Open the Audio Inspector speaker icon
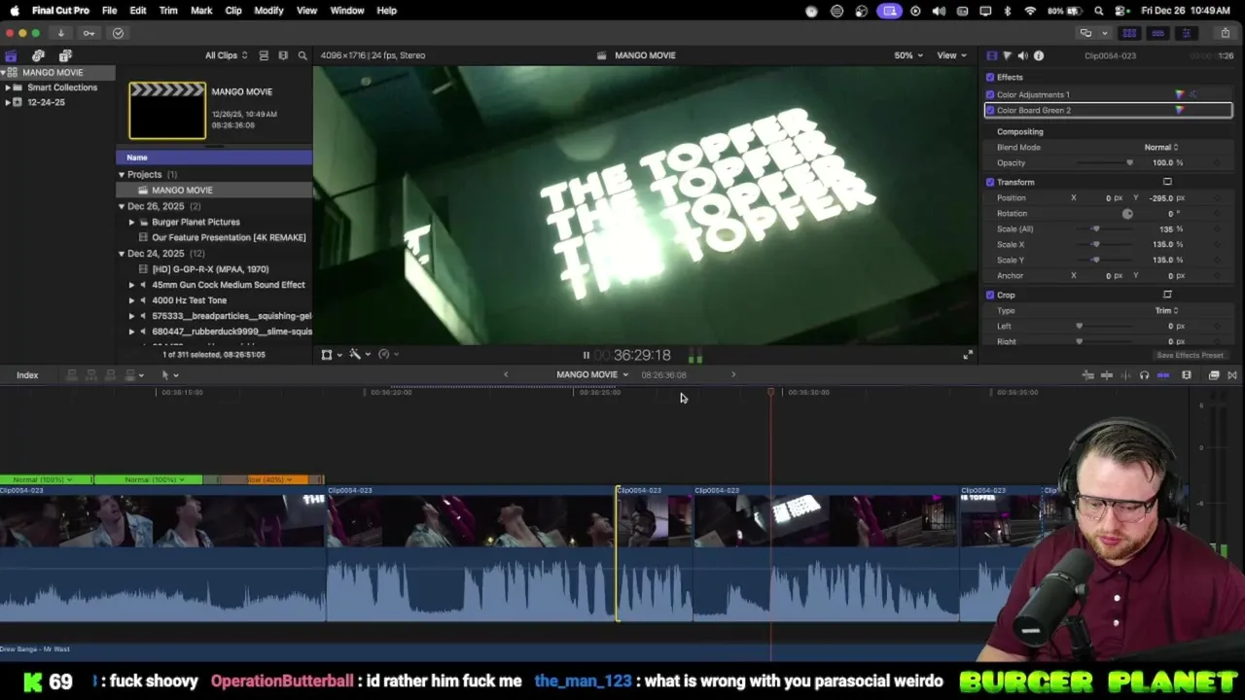Image resolution: width=1245 pixels, height=700 pixels. (1022, 55)
